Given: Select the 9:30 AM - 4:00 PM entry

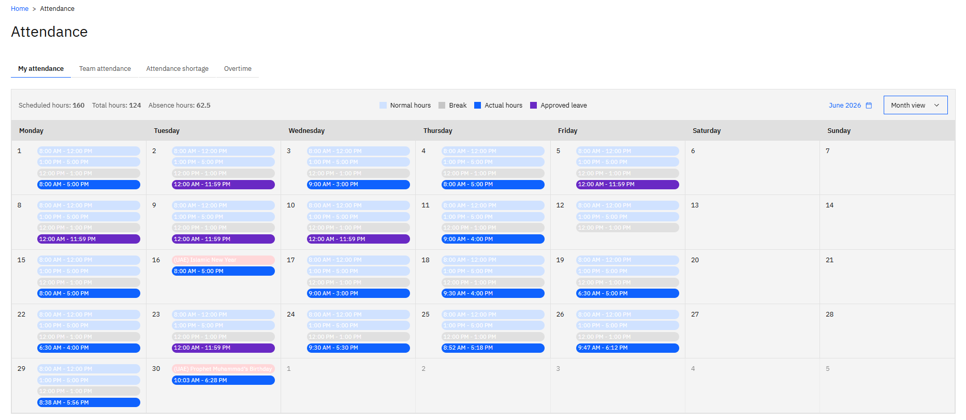Looking at the screenshot, I should tap(493, 293).
